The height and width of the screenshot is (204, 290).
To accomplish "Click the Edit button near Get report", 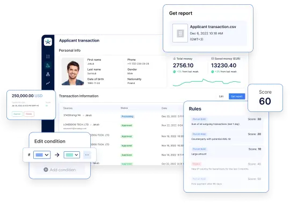I will pyautogui.click(x=221, y=96).
